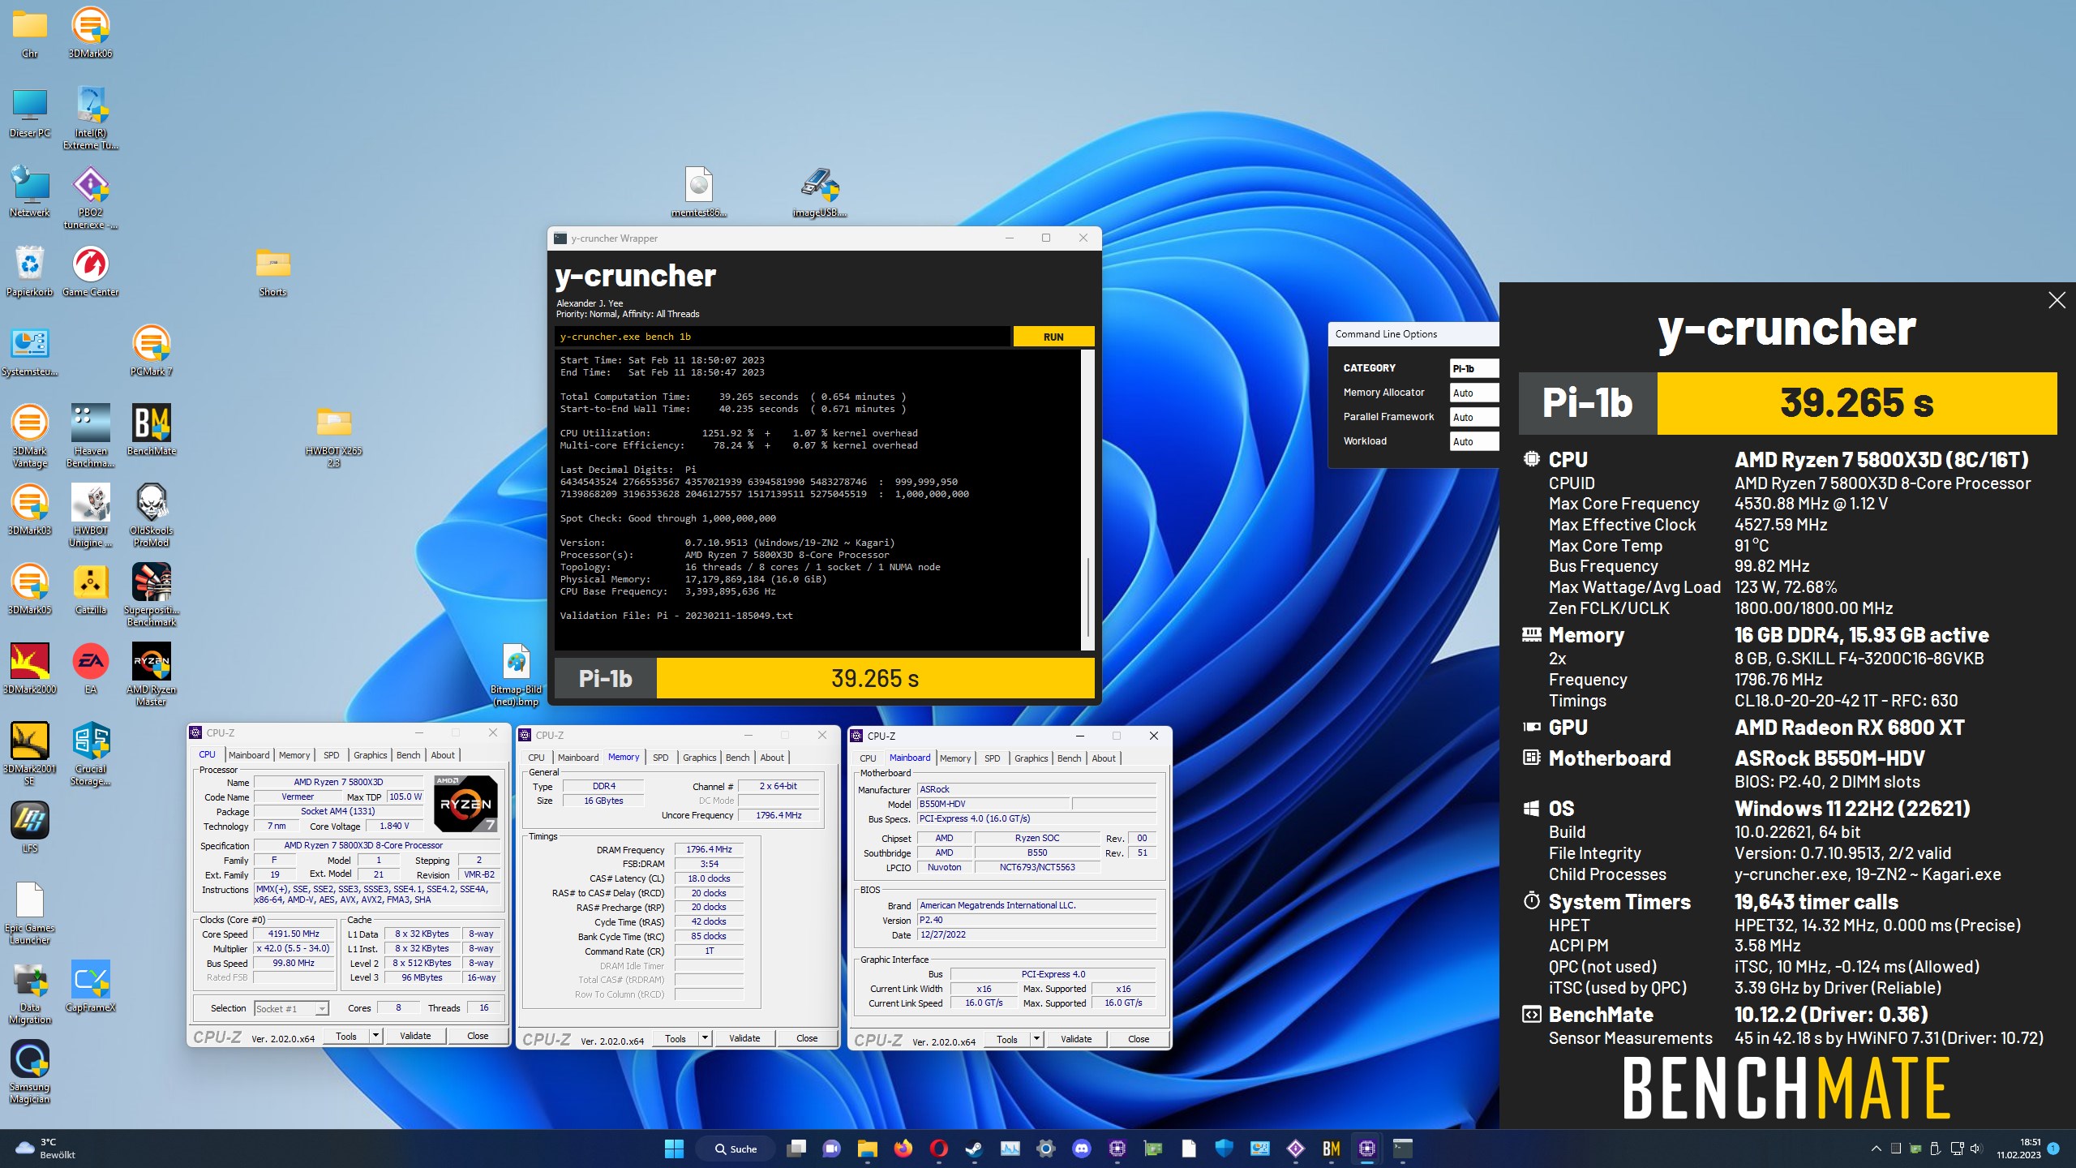
Task: Open the Papierkorb recycle bin
Action: coord(29,271)
